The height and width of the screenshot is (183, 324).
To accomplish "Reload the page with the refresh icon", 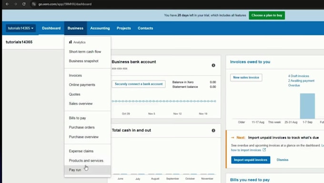I will (x=24, y=4).
